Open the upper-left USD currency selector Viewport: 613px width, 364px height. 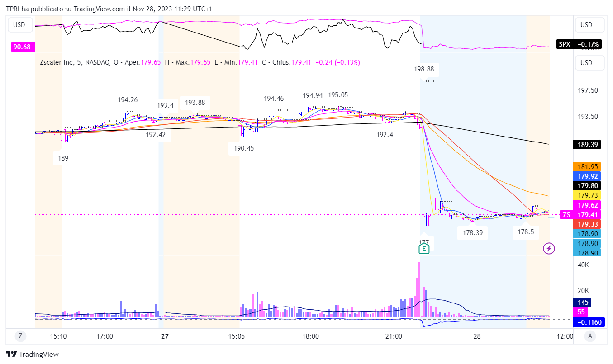point(19,25)
